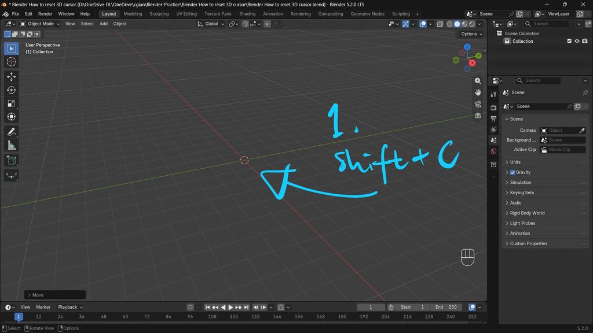Open the timeline Marker menu

click(x=43, y=307)
